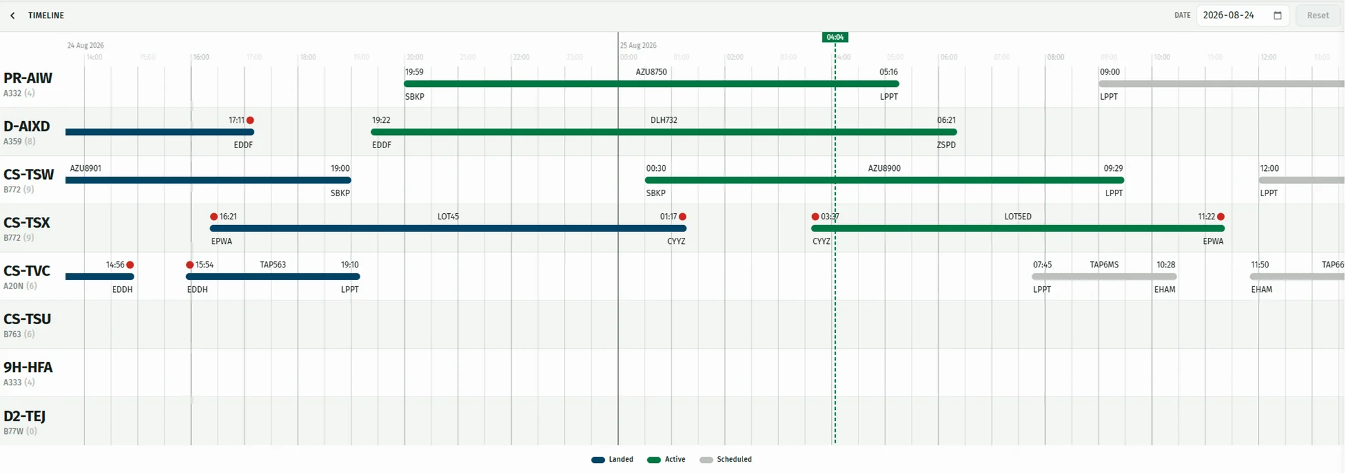This screenshot has width=1345, height=473.
Task: Select D-AIXD landed bar ending at 17:11
Action: (160, 132)
